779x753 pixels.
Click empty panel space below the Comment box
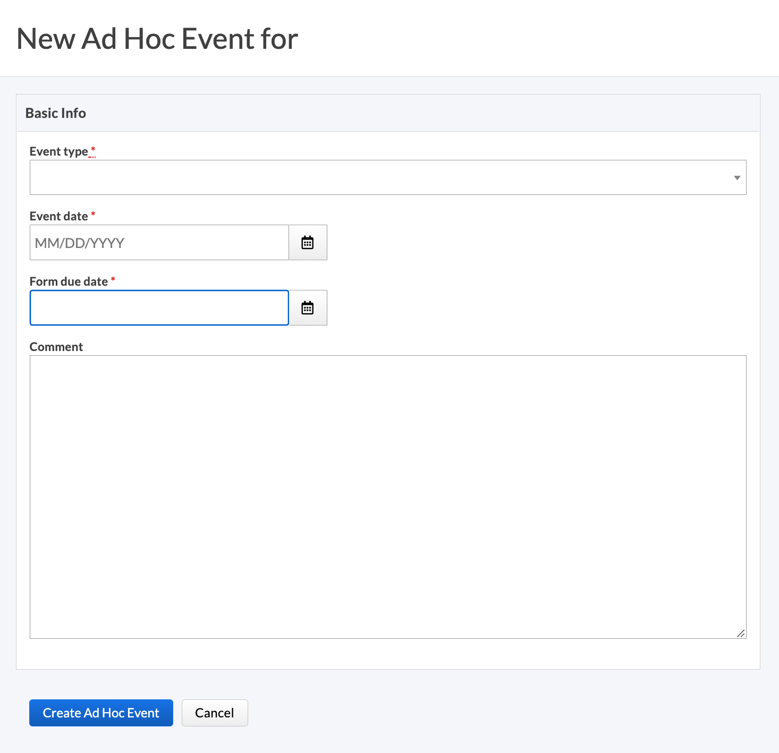point(387,654)
